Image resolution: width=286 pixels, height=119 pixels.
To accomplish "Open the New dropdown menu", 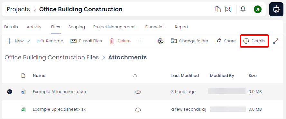I will 18,41.
